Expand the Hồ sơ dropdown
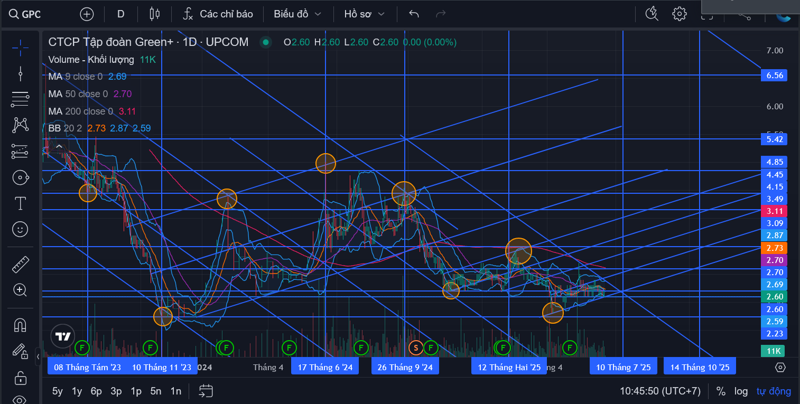800x404 pixels. tap(364, 14)
